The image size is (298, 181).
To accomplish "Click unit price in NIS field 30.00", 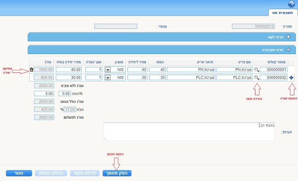I will click(69, 77).
